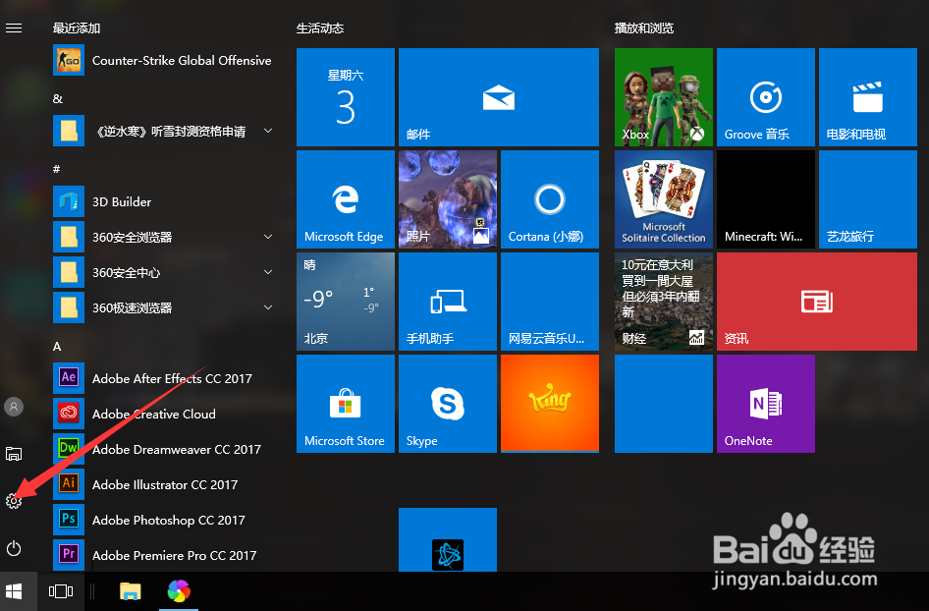
Task: Expand the 360极速浏览器 folder chevron
Action: point(268,307)
